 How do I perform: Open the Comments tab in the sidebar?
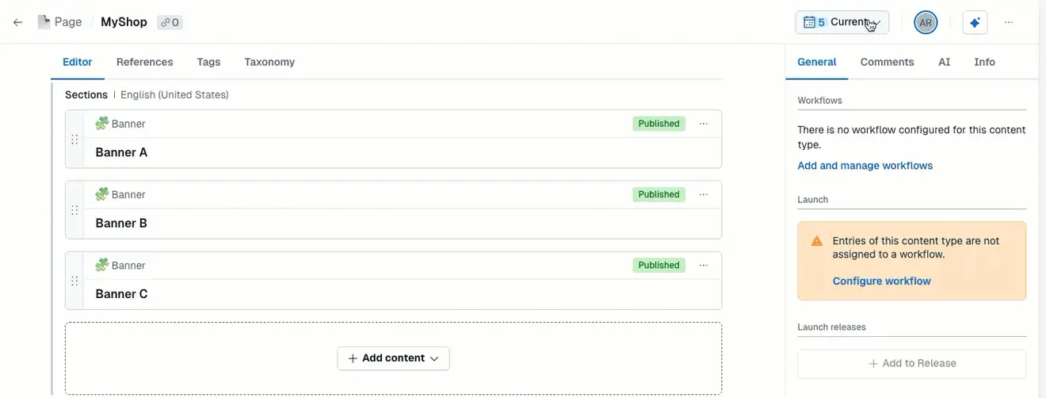pyautogui.click(x=887, y=62)
